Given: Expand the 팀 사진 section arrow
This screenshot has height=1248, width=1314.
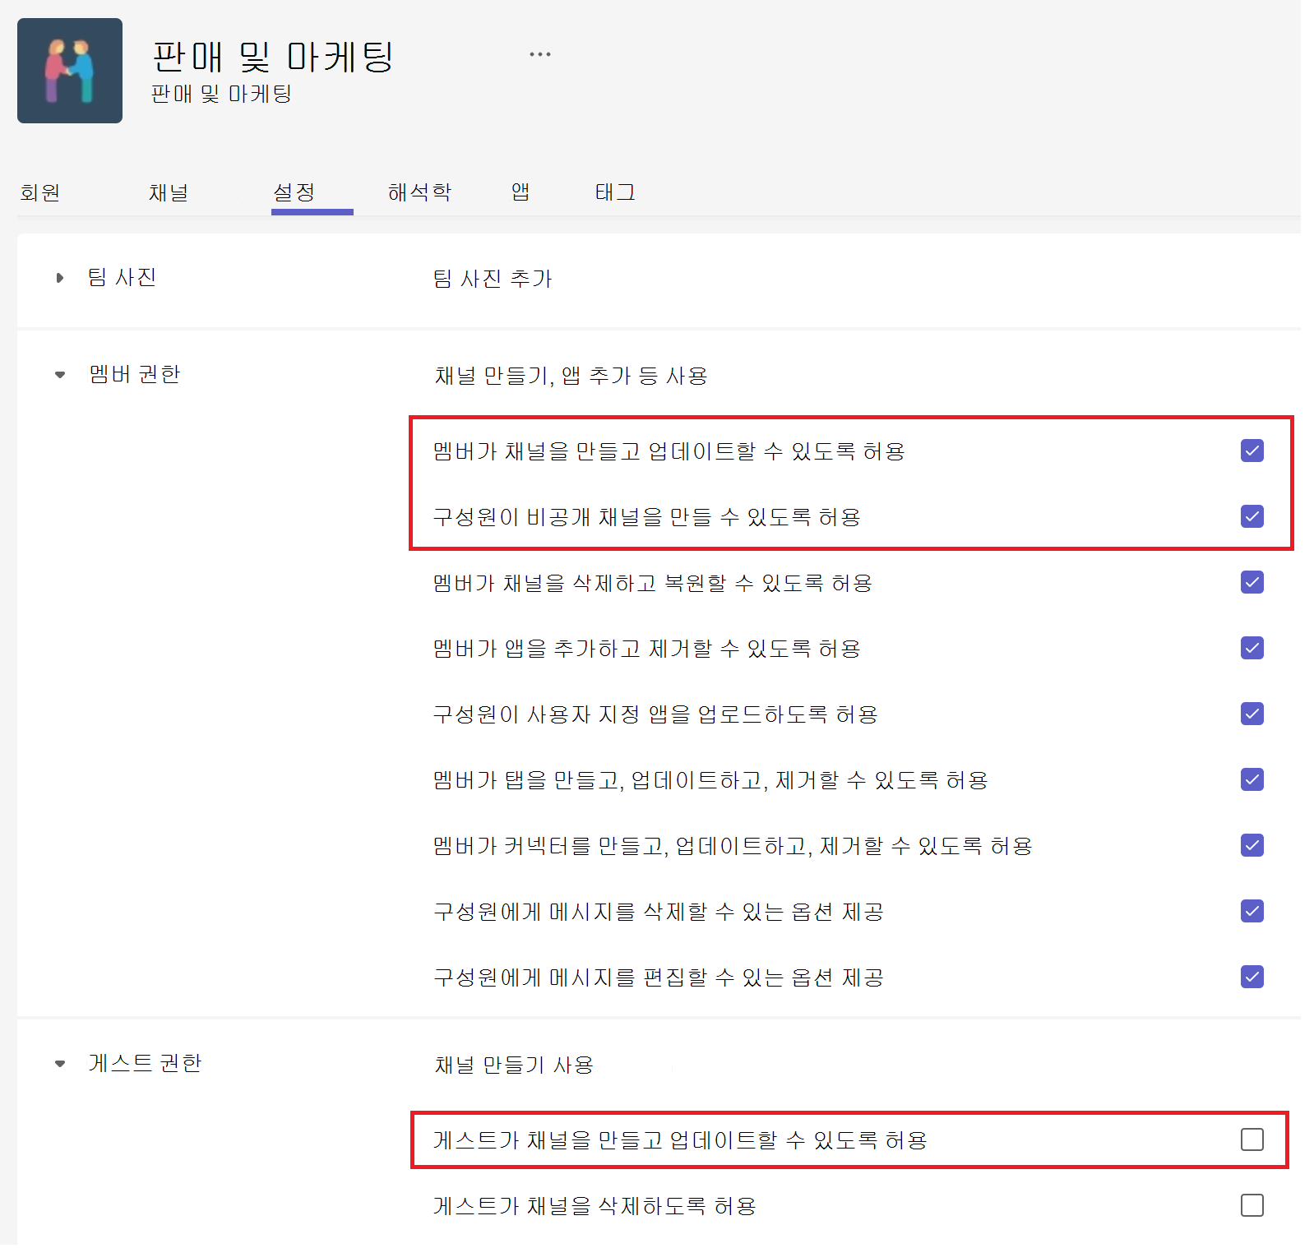Looking at the screenshot, I should click(59, 278).
